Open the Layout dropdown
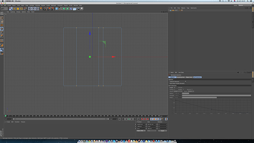This screenshot has height=143, width=254. (x=245, y=5)
